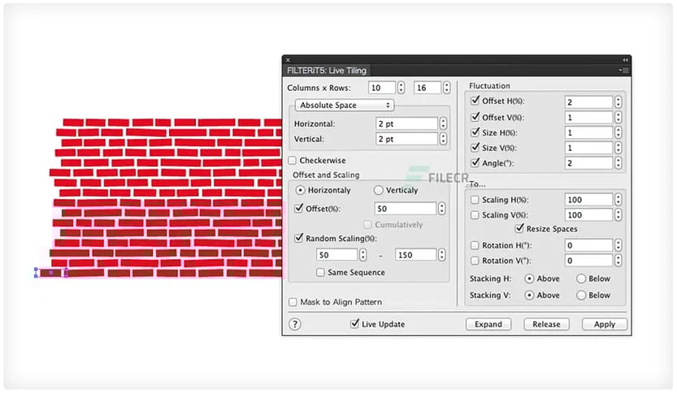
Task: Enable the Checkerwise checkbox
Action: point(293,161)
